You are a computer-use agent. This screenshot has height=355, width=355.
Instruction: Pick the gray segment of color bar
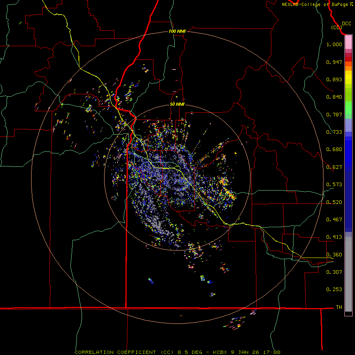pyautogui.click(x=348, y=274)
